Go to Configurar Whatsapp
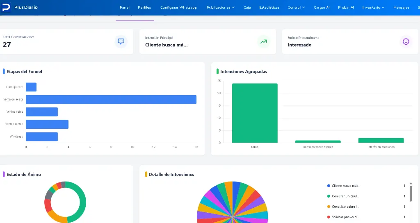420x223 pixels. pyautogui.click(x=179, y=7)
